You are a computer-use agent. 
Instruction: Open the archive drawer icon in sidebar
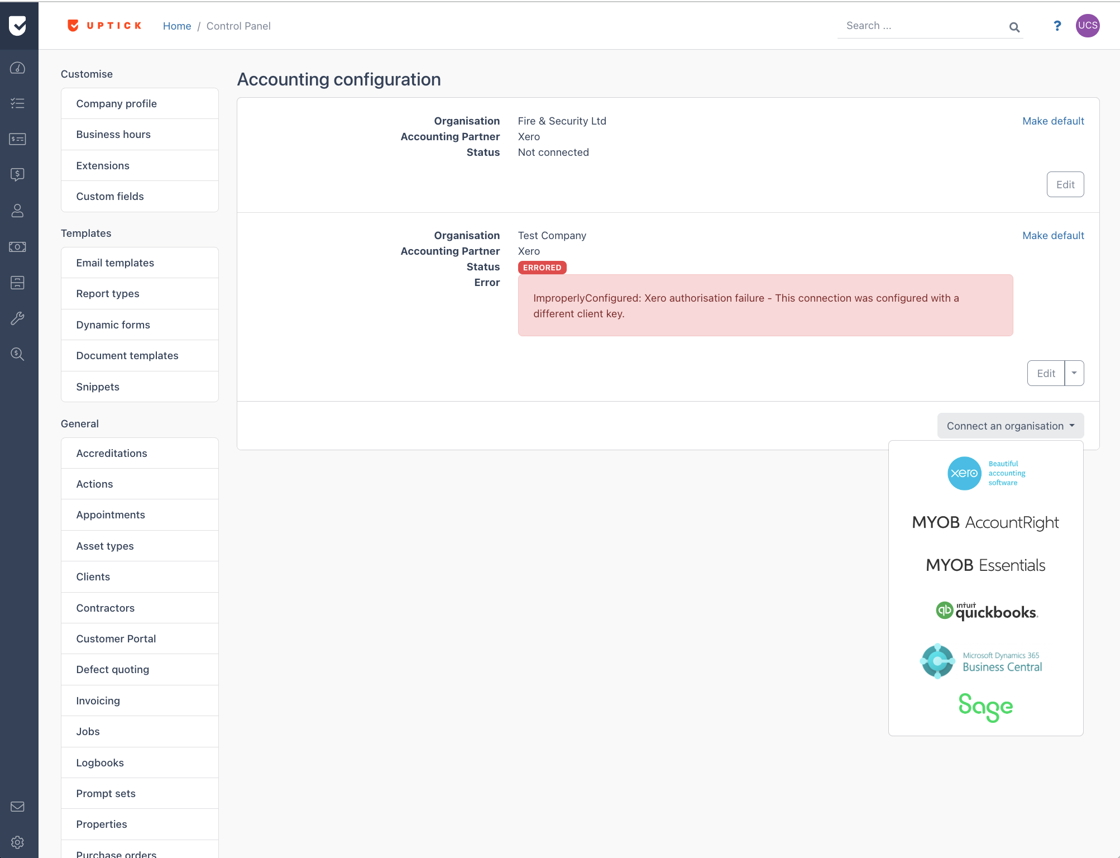(x=18, y=283)
